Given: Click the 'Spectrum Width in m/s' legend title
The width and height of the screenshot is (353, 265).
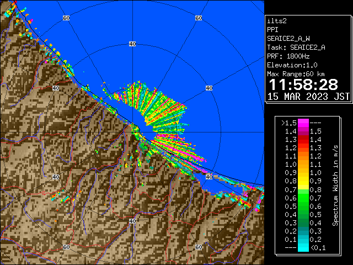Looking at the screenshot, I should tap(335, 185).
